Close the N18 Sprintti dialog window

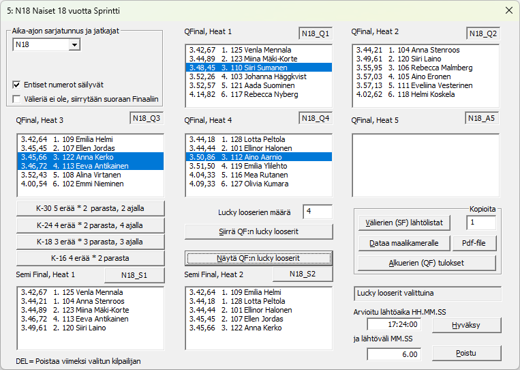(508, 10)
